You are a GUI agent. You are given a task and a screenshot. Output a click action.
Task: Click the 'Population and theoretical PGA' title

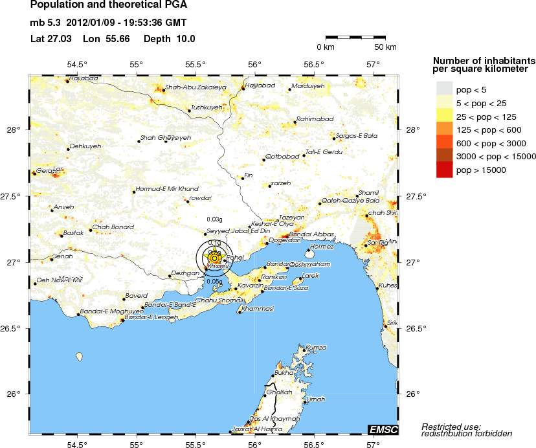point(102,7)
